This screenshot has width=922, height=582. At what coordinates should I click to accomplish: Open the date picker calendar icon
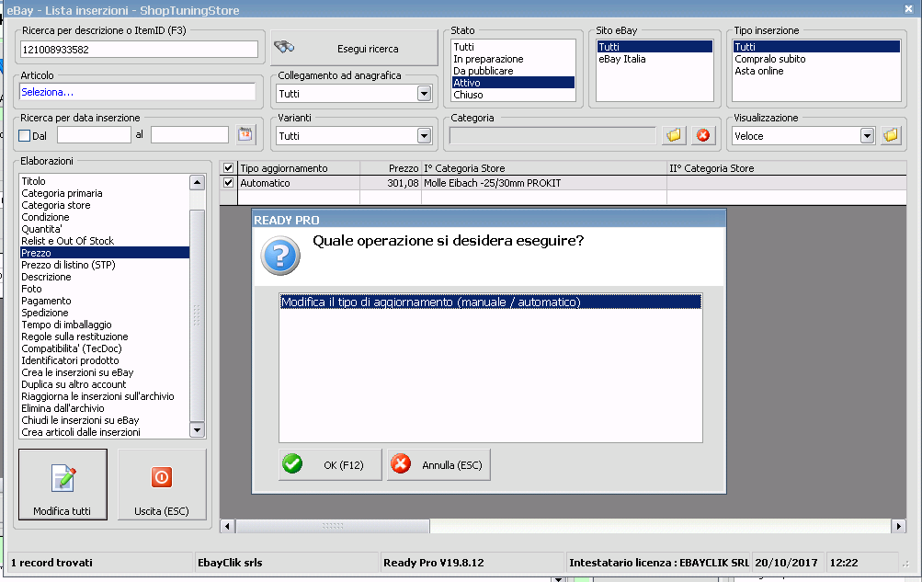(x=245, y=134)
